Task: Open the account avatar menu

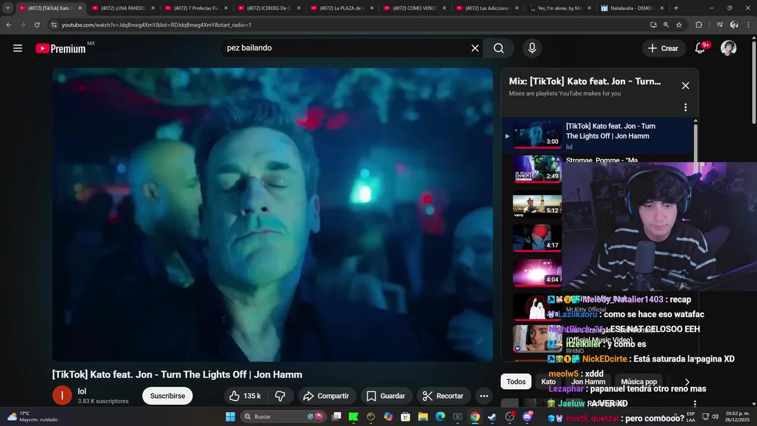Action: pyautogui.click(x=729, y=49)
